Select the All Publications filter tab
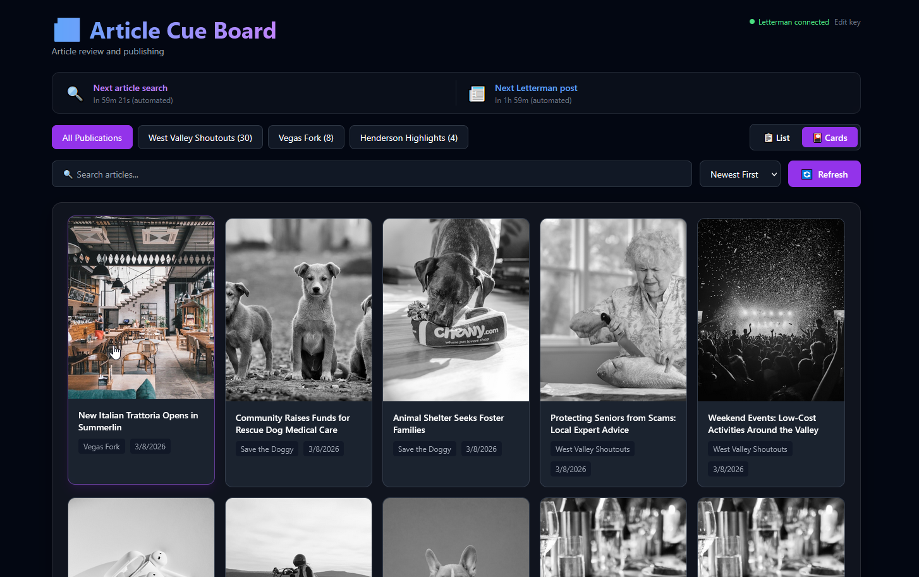This screenshot has width=919, height=577. pyautogui.click(x=92, y=138)
